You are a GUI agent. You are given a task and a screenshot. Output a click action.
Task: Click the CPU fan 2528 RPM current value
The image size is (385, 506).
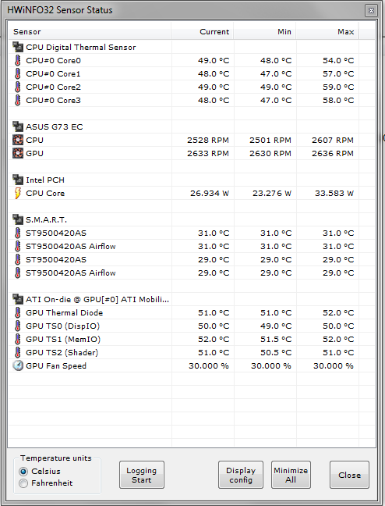[x=208, y=141]
